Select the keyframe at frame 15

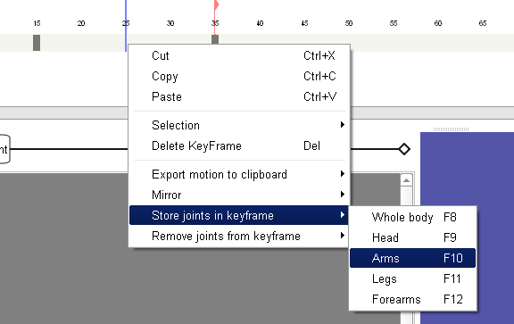click(x=37, y=43)
